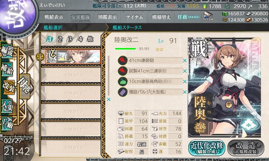Open the 図鑑表示 encyclopedia menu

[x=107, y=17]
